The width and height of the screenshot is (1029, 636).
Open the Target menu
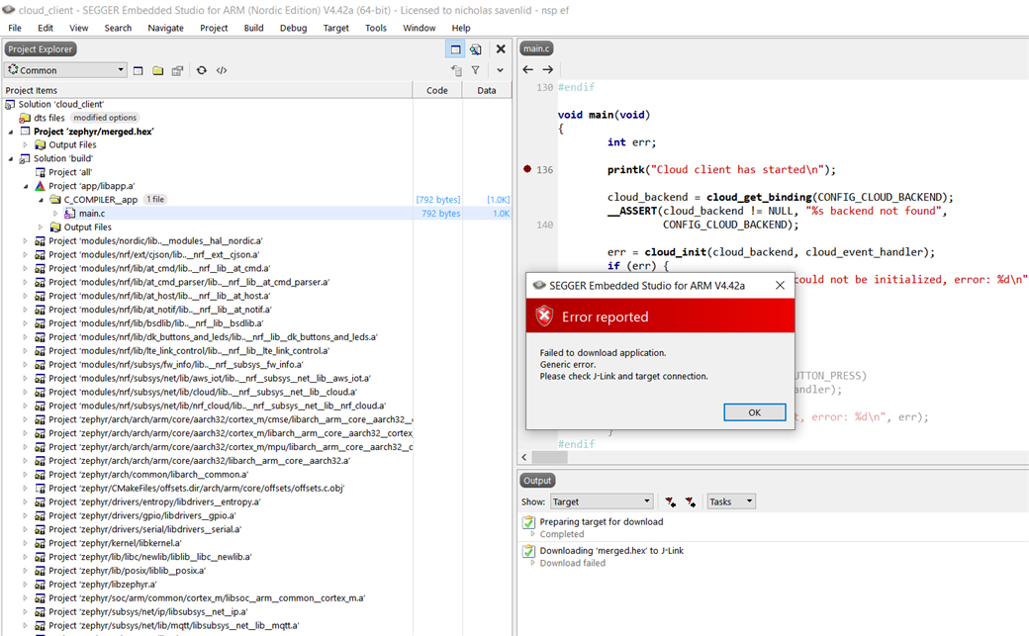336,28
